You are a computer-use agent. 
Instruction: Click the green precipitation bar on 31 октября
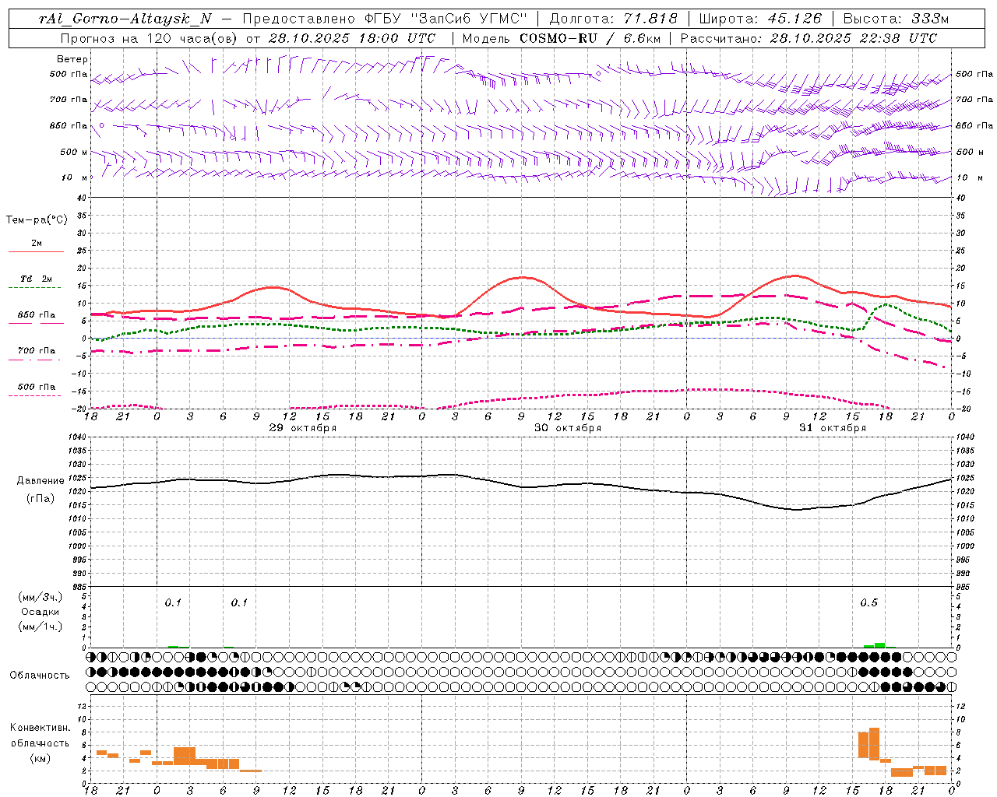tap(879, 644)
